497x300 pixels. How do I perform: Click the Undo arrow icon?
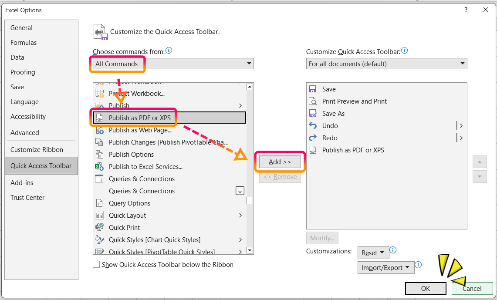(313, 126)
